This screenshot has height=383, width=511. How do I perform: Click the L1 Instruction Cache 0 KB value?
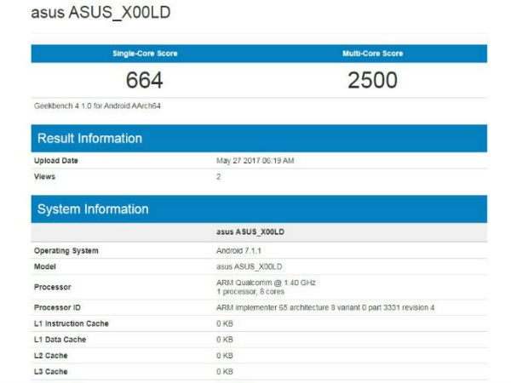(225, 323)
